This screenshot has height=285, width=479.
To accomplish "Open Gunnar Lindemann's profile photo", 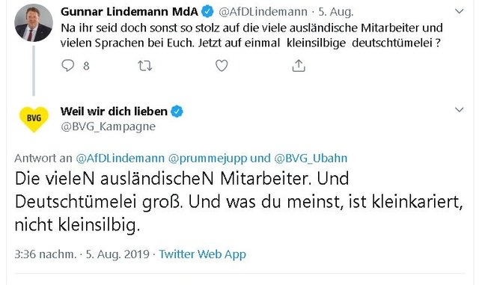I will [x=34, y=23].
